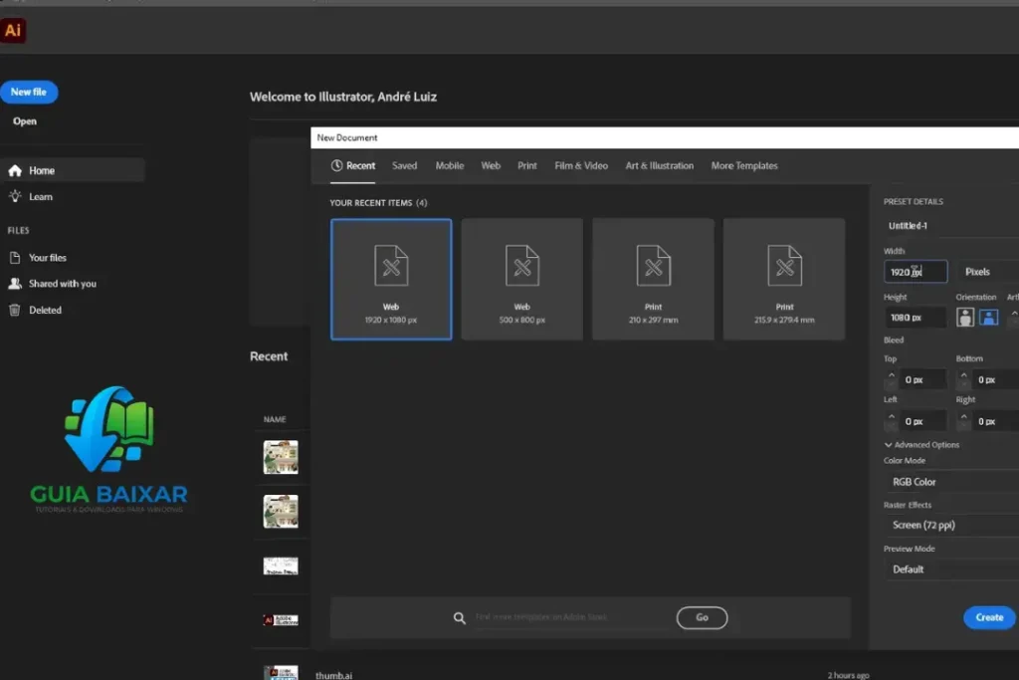This screenshot has width=1019, height=680.
Task: Open Raster Effects Screen (72 ppi) dropdown
Action: 951,525
